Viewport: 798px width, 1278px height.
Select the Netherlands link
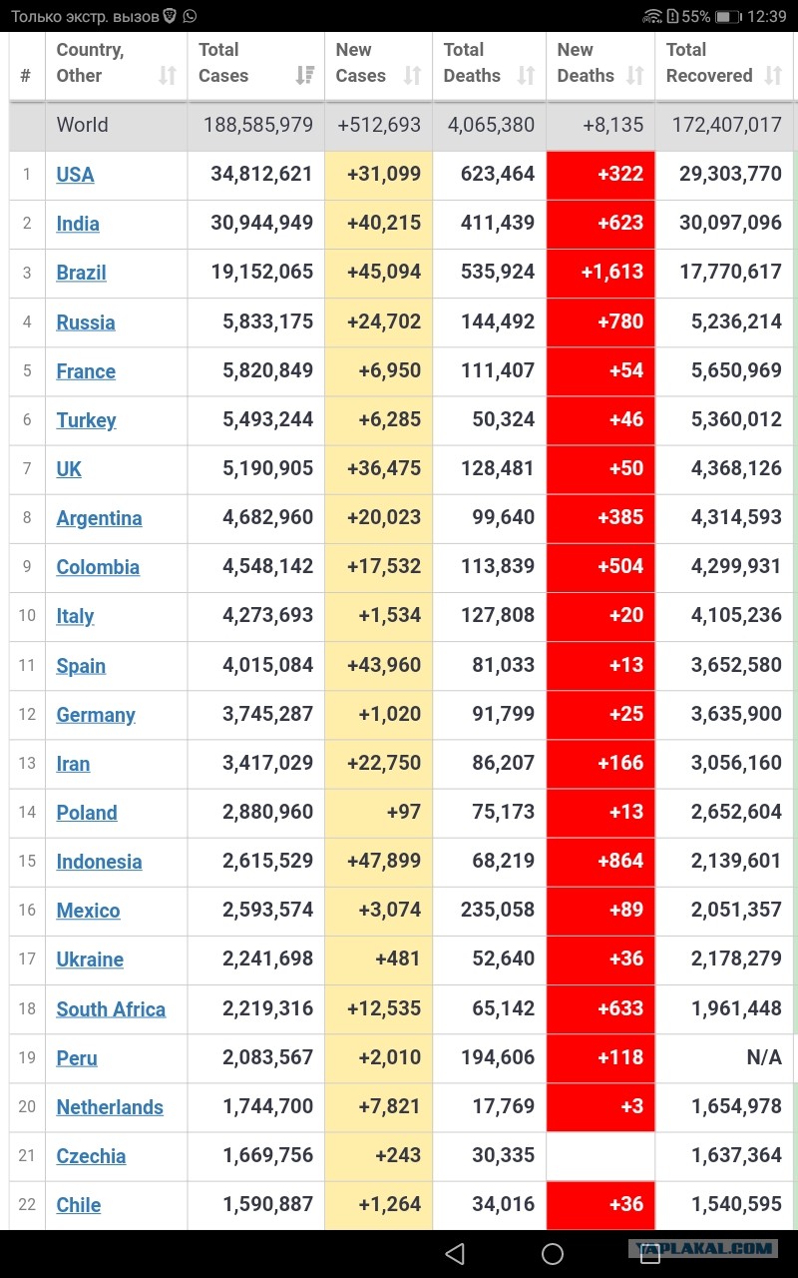tap(110, 1107)
